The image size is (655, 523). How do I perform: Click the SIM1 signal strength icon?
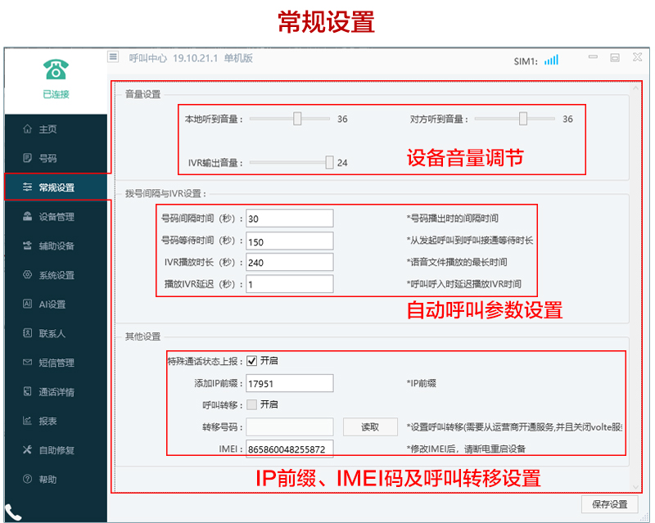click(551, 60)
